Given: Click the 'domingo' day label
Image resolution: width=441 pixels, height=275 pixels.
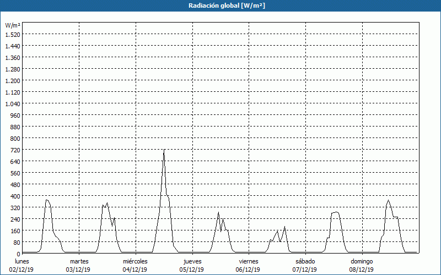Looking at the screenshot, I should 362,261.
